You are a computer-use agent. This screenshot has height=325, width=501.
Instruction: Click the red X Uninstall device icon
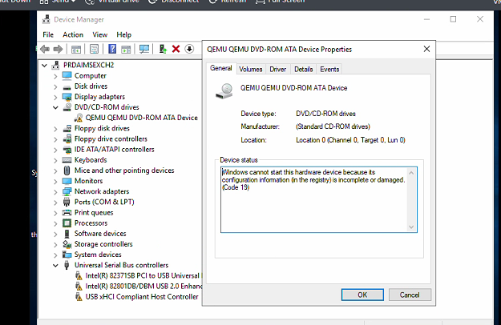coord(176,49)
